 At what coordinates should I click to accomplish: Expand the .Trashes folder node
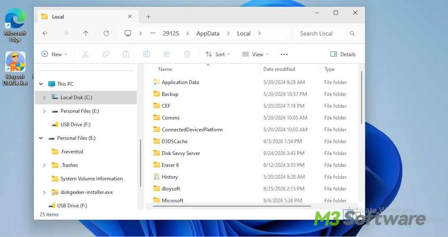click(44, 165)
